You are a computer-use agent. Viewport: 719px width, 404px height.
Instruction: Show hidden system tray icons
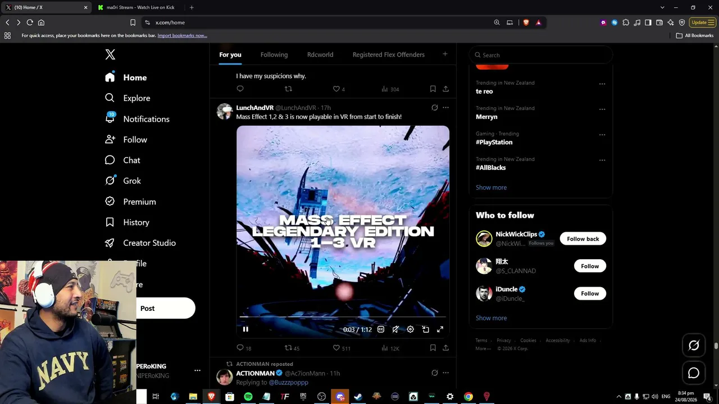tap(619, 397)
